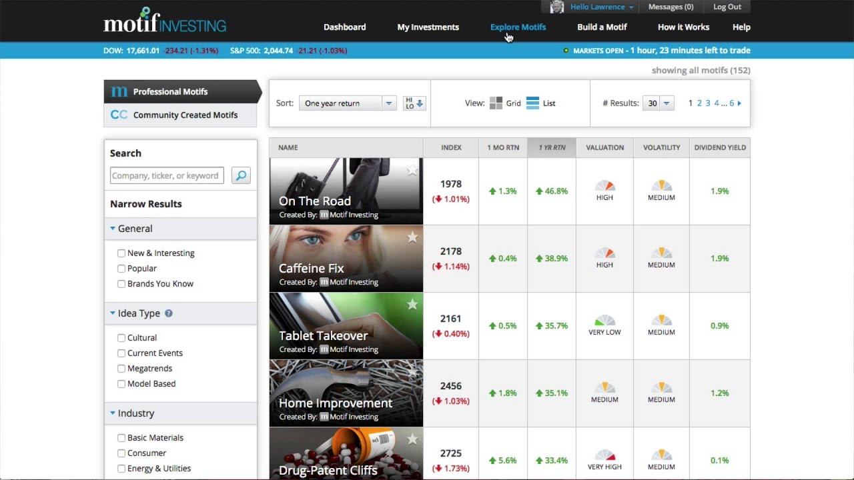Star the Tablet Takeover motif

[x=412, y=305]
